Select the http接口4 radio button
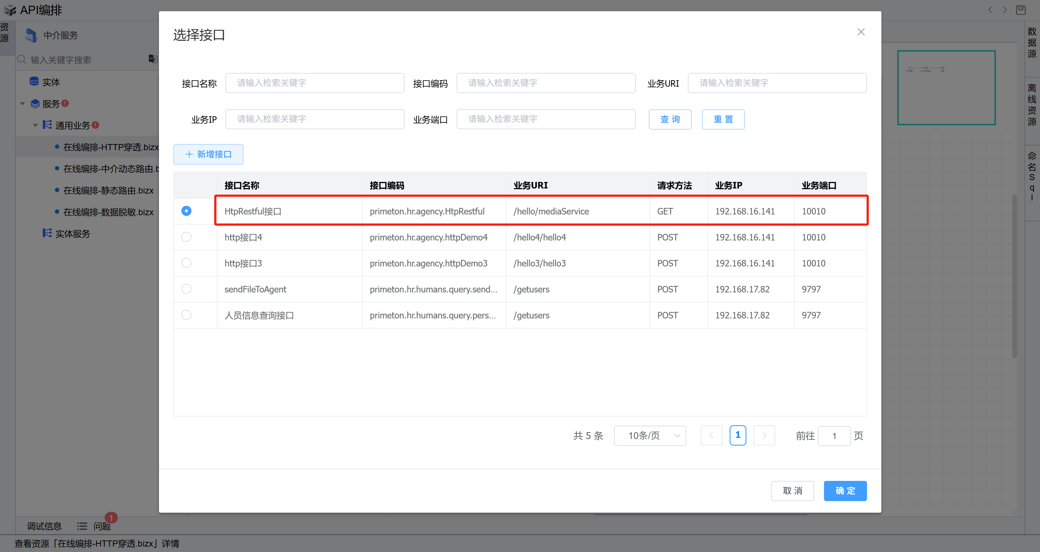This screenshot has width=1040, height=552. pyautogui.click(x=186, y=237)
